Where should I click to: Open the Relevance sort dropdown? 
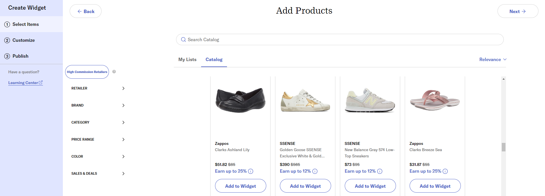(x=493, y=59)
